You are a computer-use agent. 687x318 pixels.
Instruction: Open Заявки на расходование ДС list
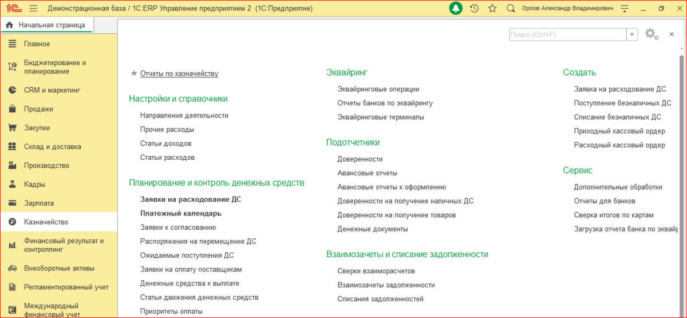[x=191, y=199]
